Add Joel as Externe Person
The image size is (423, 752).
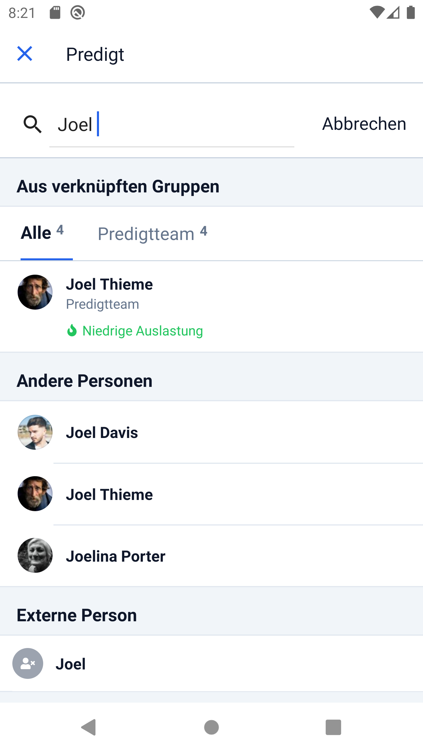(211, 664)
